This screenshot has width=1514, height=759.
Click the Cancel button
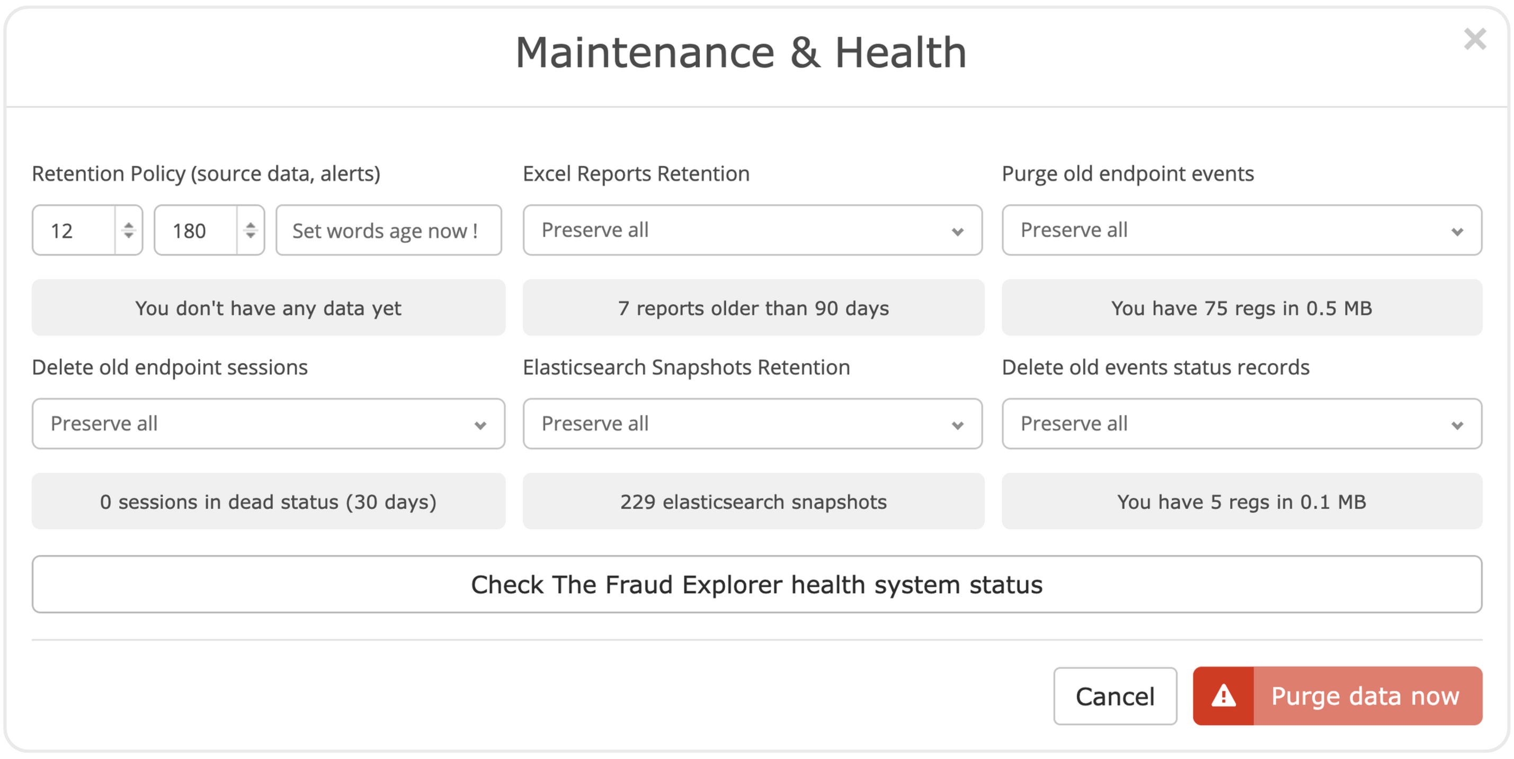1115,696
